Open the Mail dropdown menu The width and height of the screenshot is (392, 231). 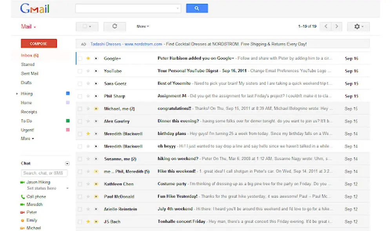(27, 26)
